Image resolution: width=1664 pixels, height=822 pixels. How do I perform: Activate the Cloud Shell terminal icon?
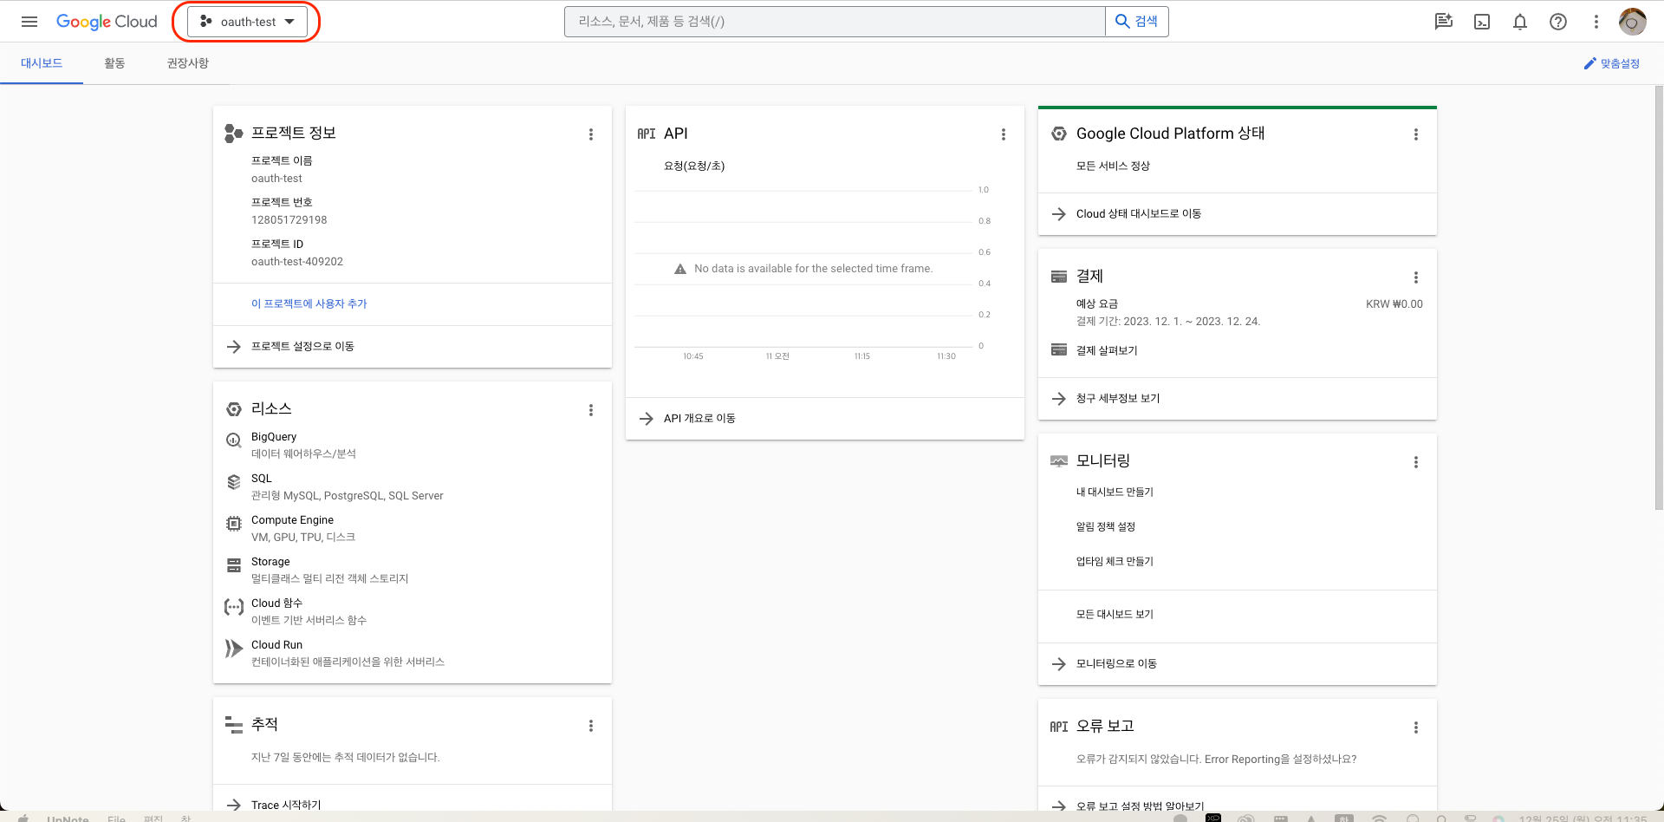1482,22
